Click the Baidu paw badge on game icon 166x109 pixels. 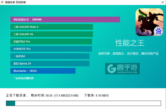click(x=158, y=31)
